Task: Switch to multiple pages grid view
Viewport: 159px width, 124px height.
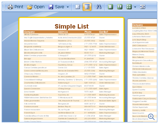Action: pos(129,7)
